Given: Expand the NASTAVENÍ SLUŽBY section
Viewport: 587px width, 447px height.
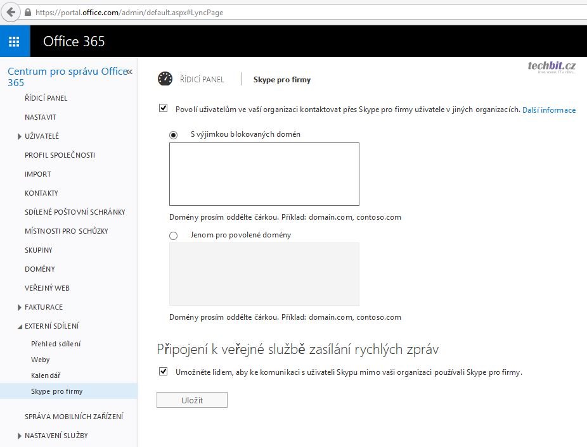Looking at the screenshot, I should point(20,436).
